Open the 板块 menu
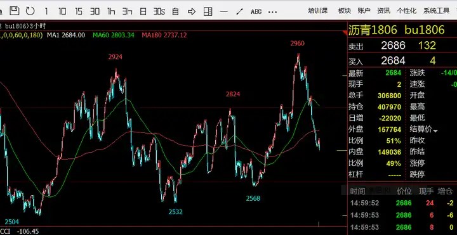Screen dimensions: 457x235 tap(345, 11)
